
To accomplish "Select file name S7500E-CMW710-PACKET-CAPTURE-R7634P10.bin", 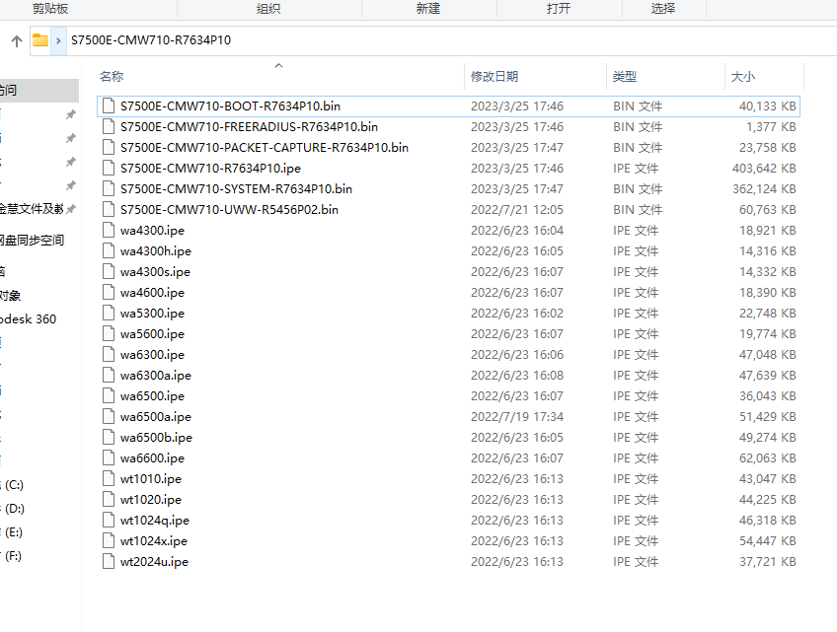I will [265, 148].
